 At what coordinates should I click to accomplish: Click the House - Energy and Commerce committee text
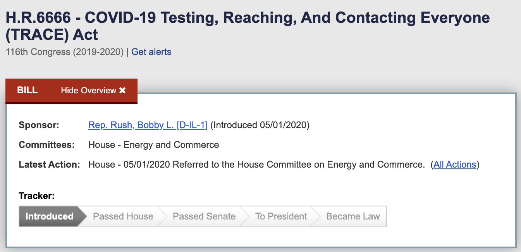click(x=154, y=145)
